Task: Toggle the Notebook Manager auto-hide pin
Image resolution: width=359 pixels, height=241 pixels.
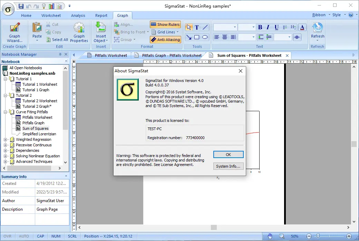Action: point(60,54)
